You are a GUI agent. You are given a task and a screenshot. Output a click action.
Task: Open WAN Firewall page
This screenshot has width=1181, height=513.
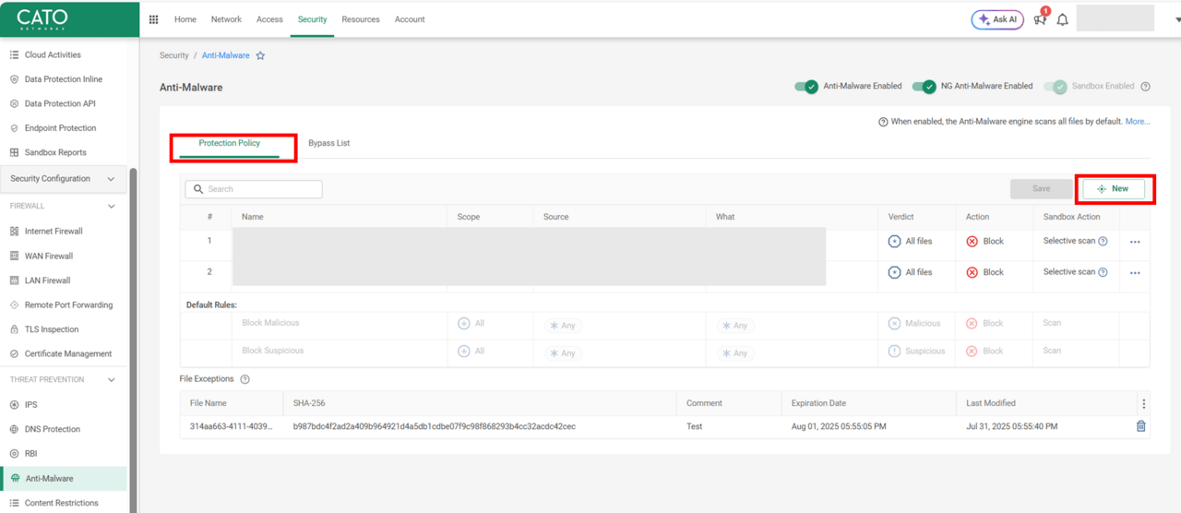(49, 256)
